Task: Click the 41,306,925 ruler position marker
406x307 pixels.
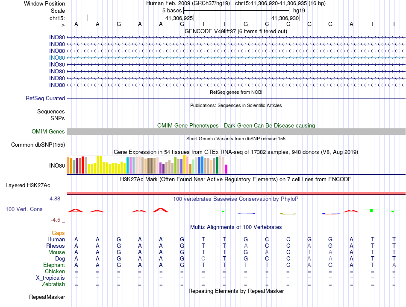Action: [179, 18]
